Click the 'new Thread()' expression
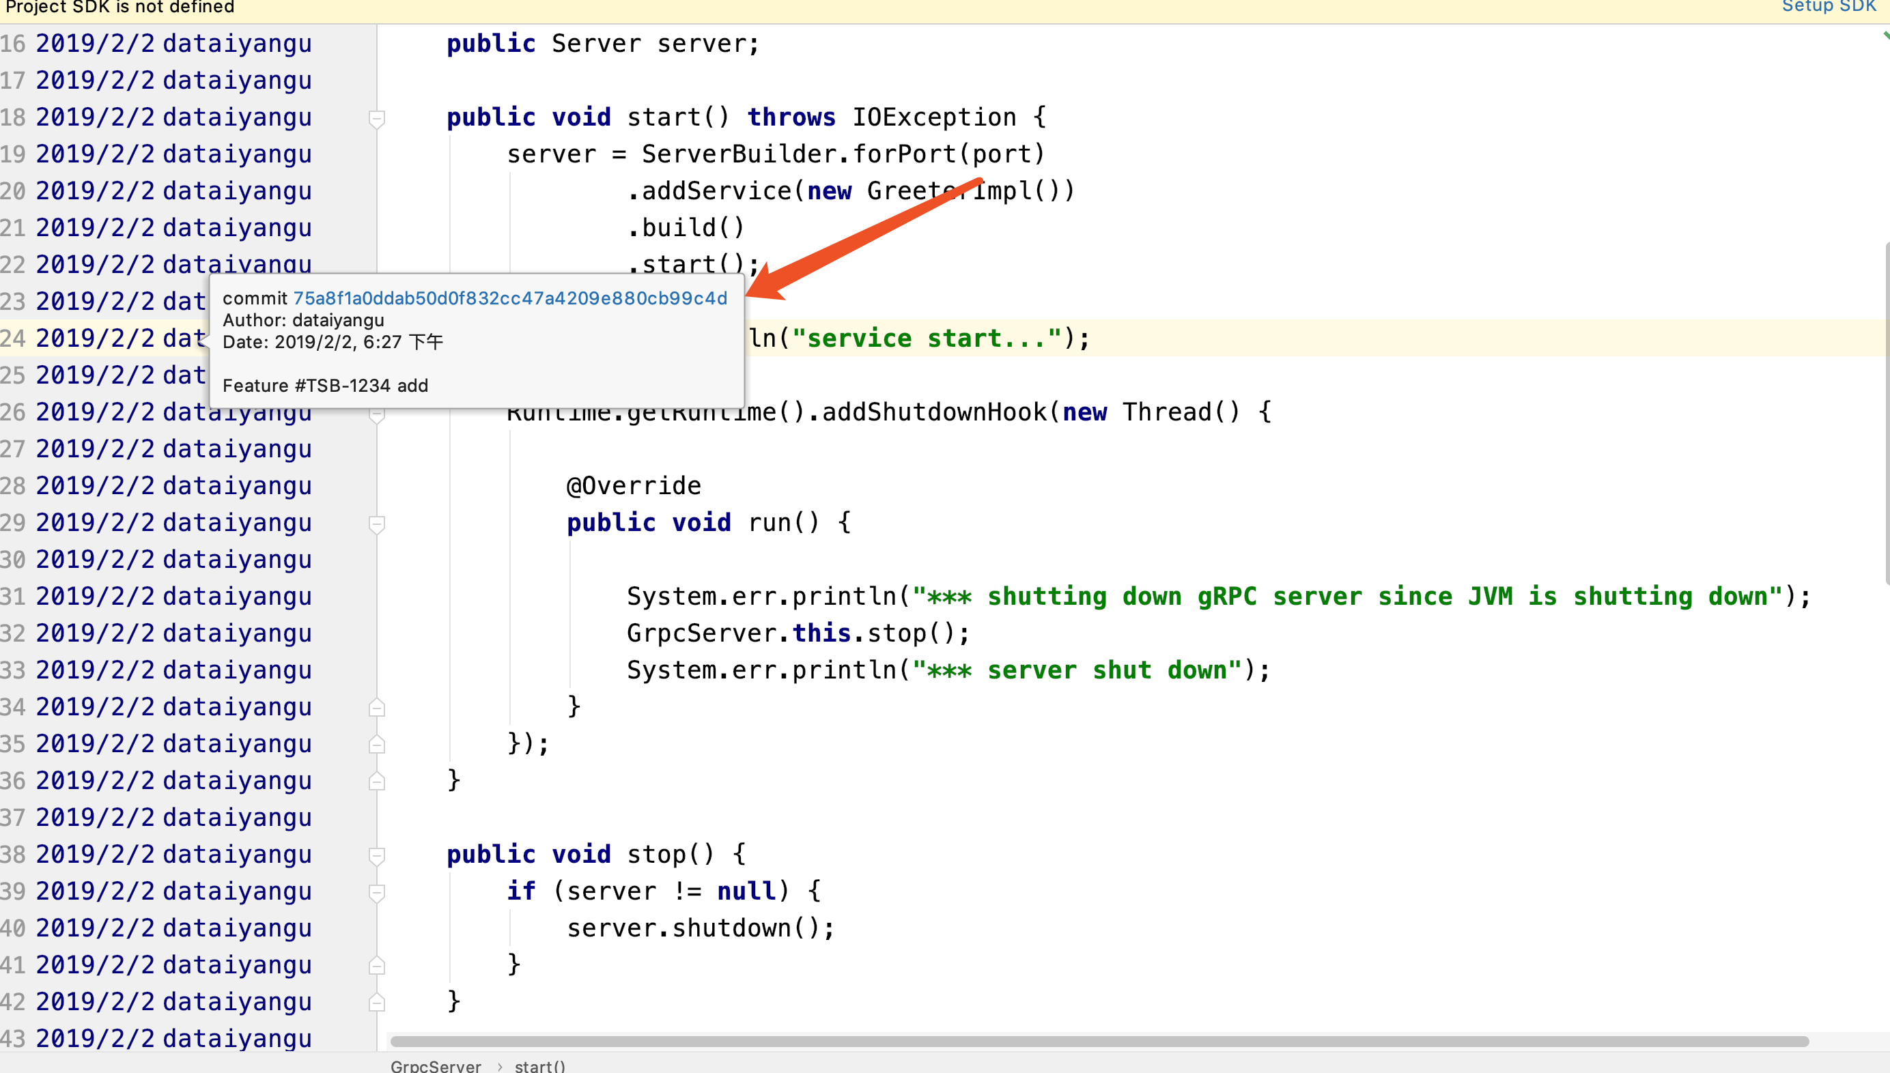 click(1151, 412)
